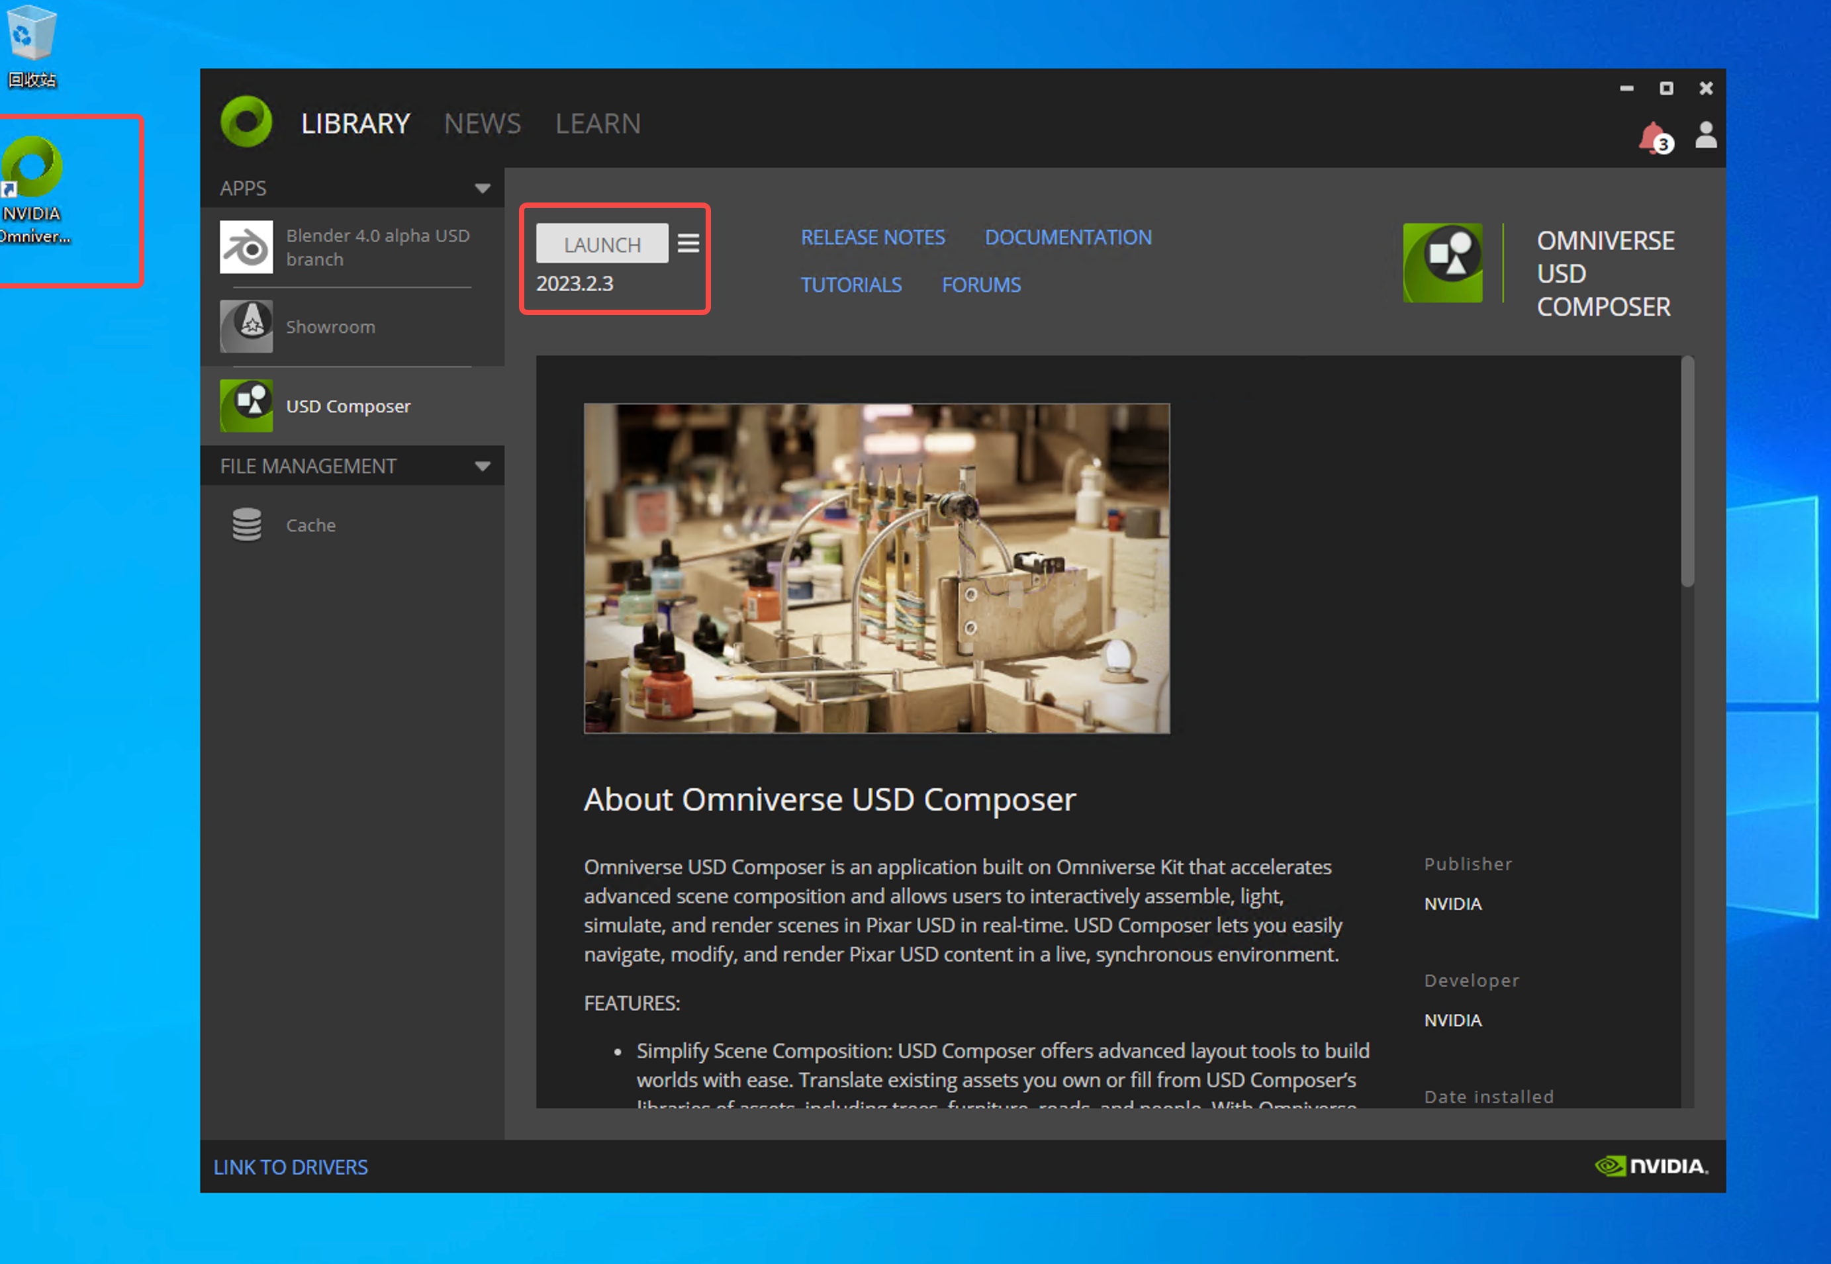This screenshot has width=1831, height=1264.
Task: Open the hamburger menu next to LAUNCH
Action: pyautogui.click(x=688, y=244)
